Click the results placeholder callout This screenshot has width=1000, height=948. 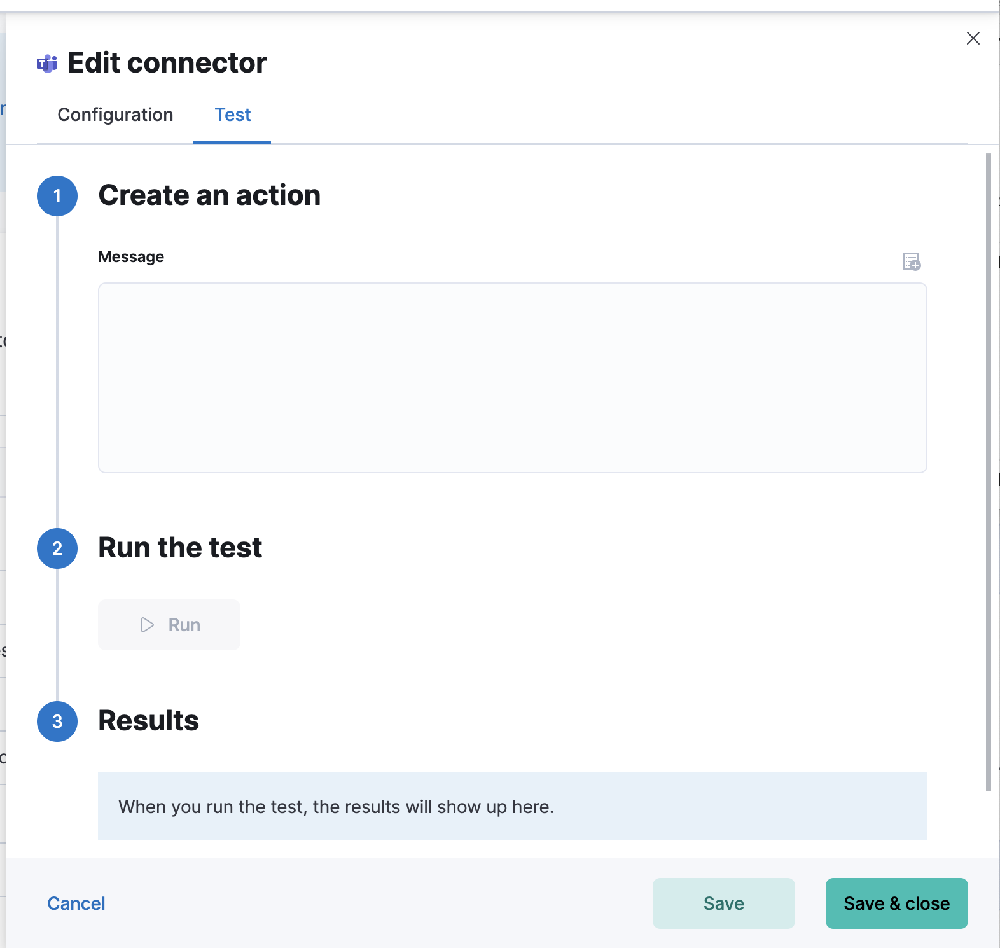512,806
